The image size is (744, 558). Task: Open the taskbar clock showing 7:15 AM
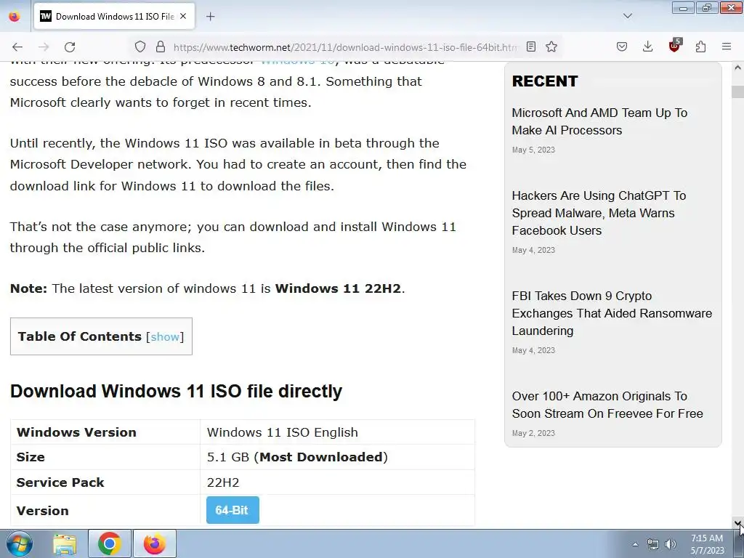tap(707, 544)
